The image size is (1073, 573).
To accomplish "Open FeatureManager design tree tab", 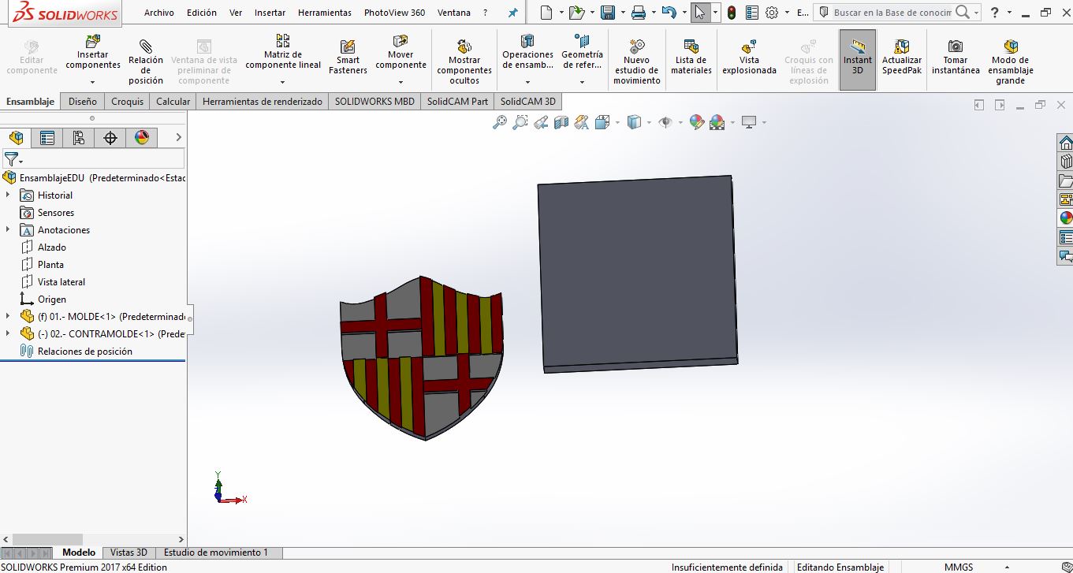I will click(16, 138).
